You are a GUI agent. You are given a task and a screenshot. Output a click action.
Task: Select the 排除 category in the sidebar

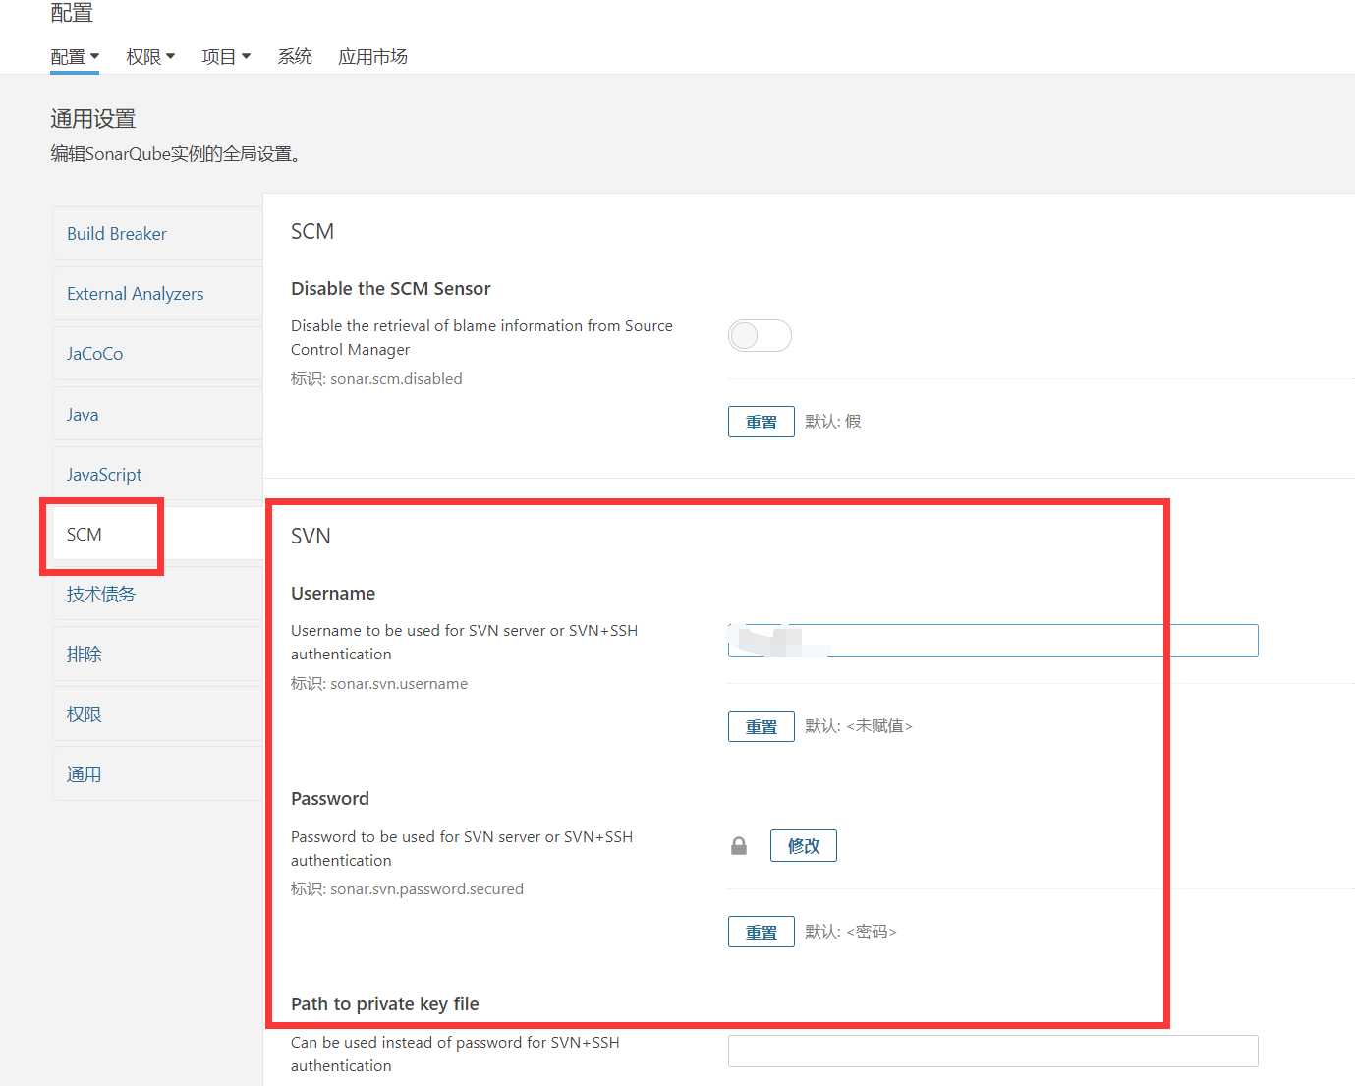pyautogui.click(x=85, y=654)
